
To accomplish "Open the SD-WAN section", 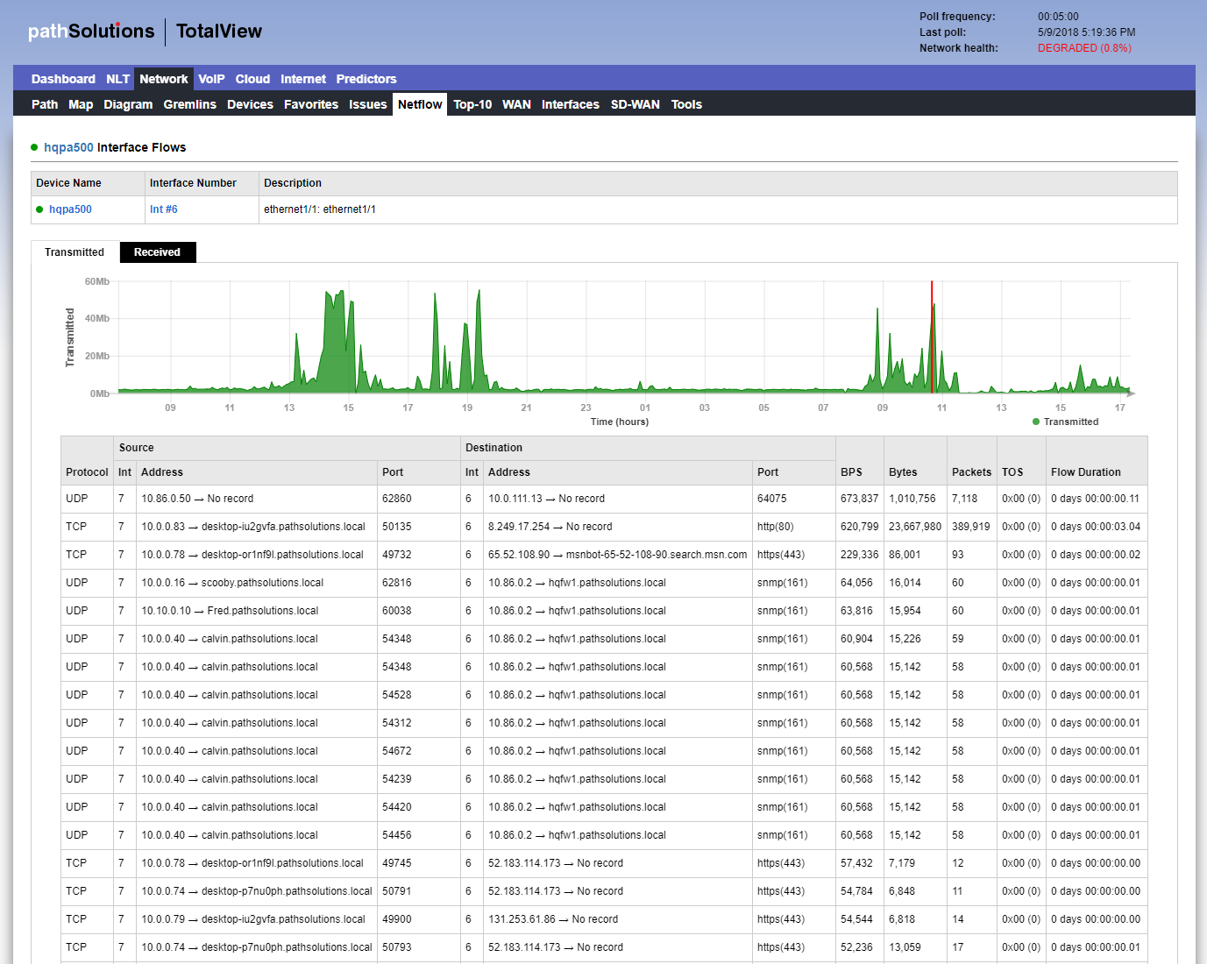I will coord(635,103).
